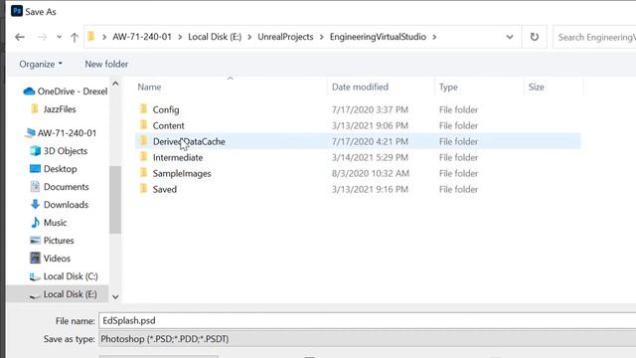Expand chevron after UnrealProjects breadcrumb
Viewport: 636px width, 358px height.
pyautogui.click(x=322, y=37)
